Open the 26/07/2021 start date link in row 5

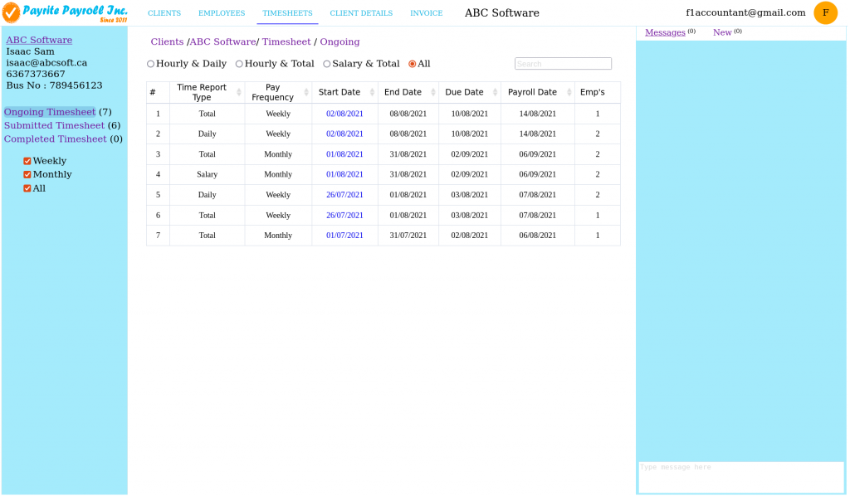(344, 194)
